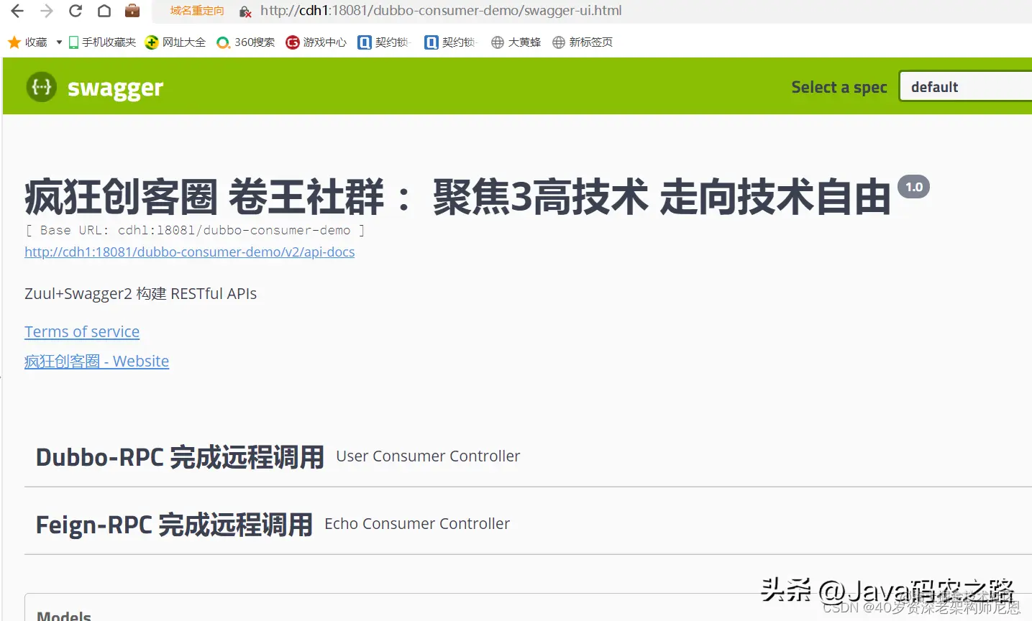The height and width of the screenshot is (621, 1032).
Task: Open 游戏中心 bookmark
Action: (x=316, y=42)
